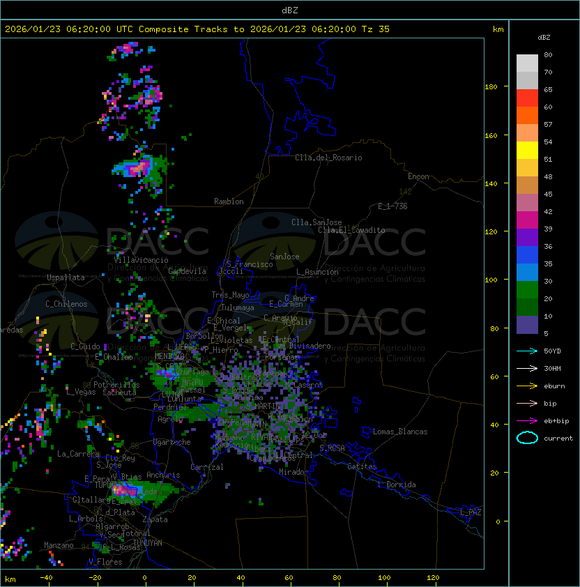Click the Lomas_Blancas location label
Viewport: 580px width, 587px height.
click(x=400, y=432)
